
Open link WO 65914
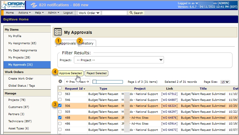169,124
